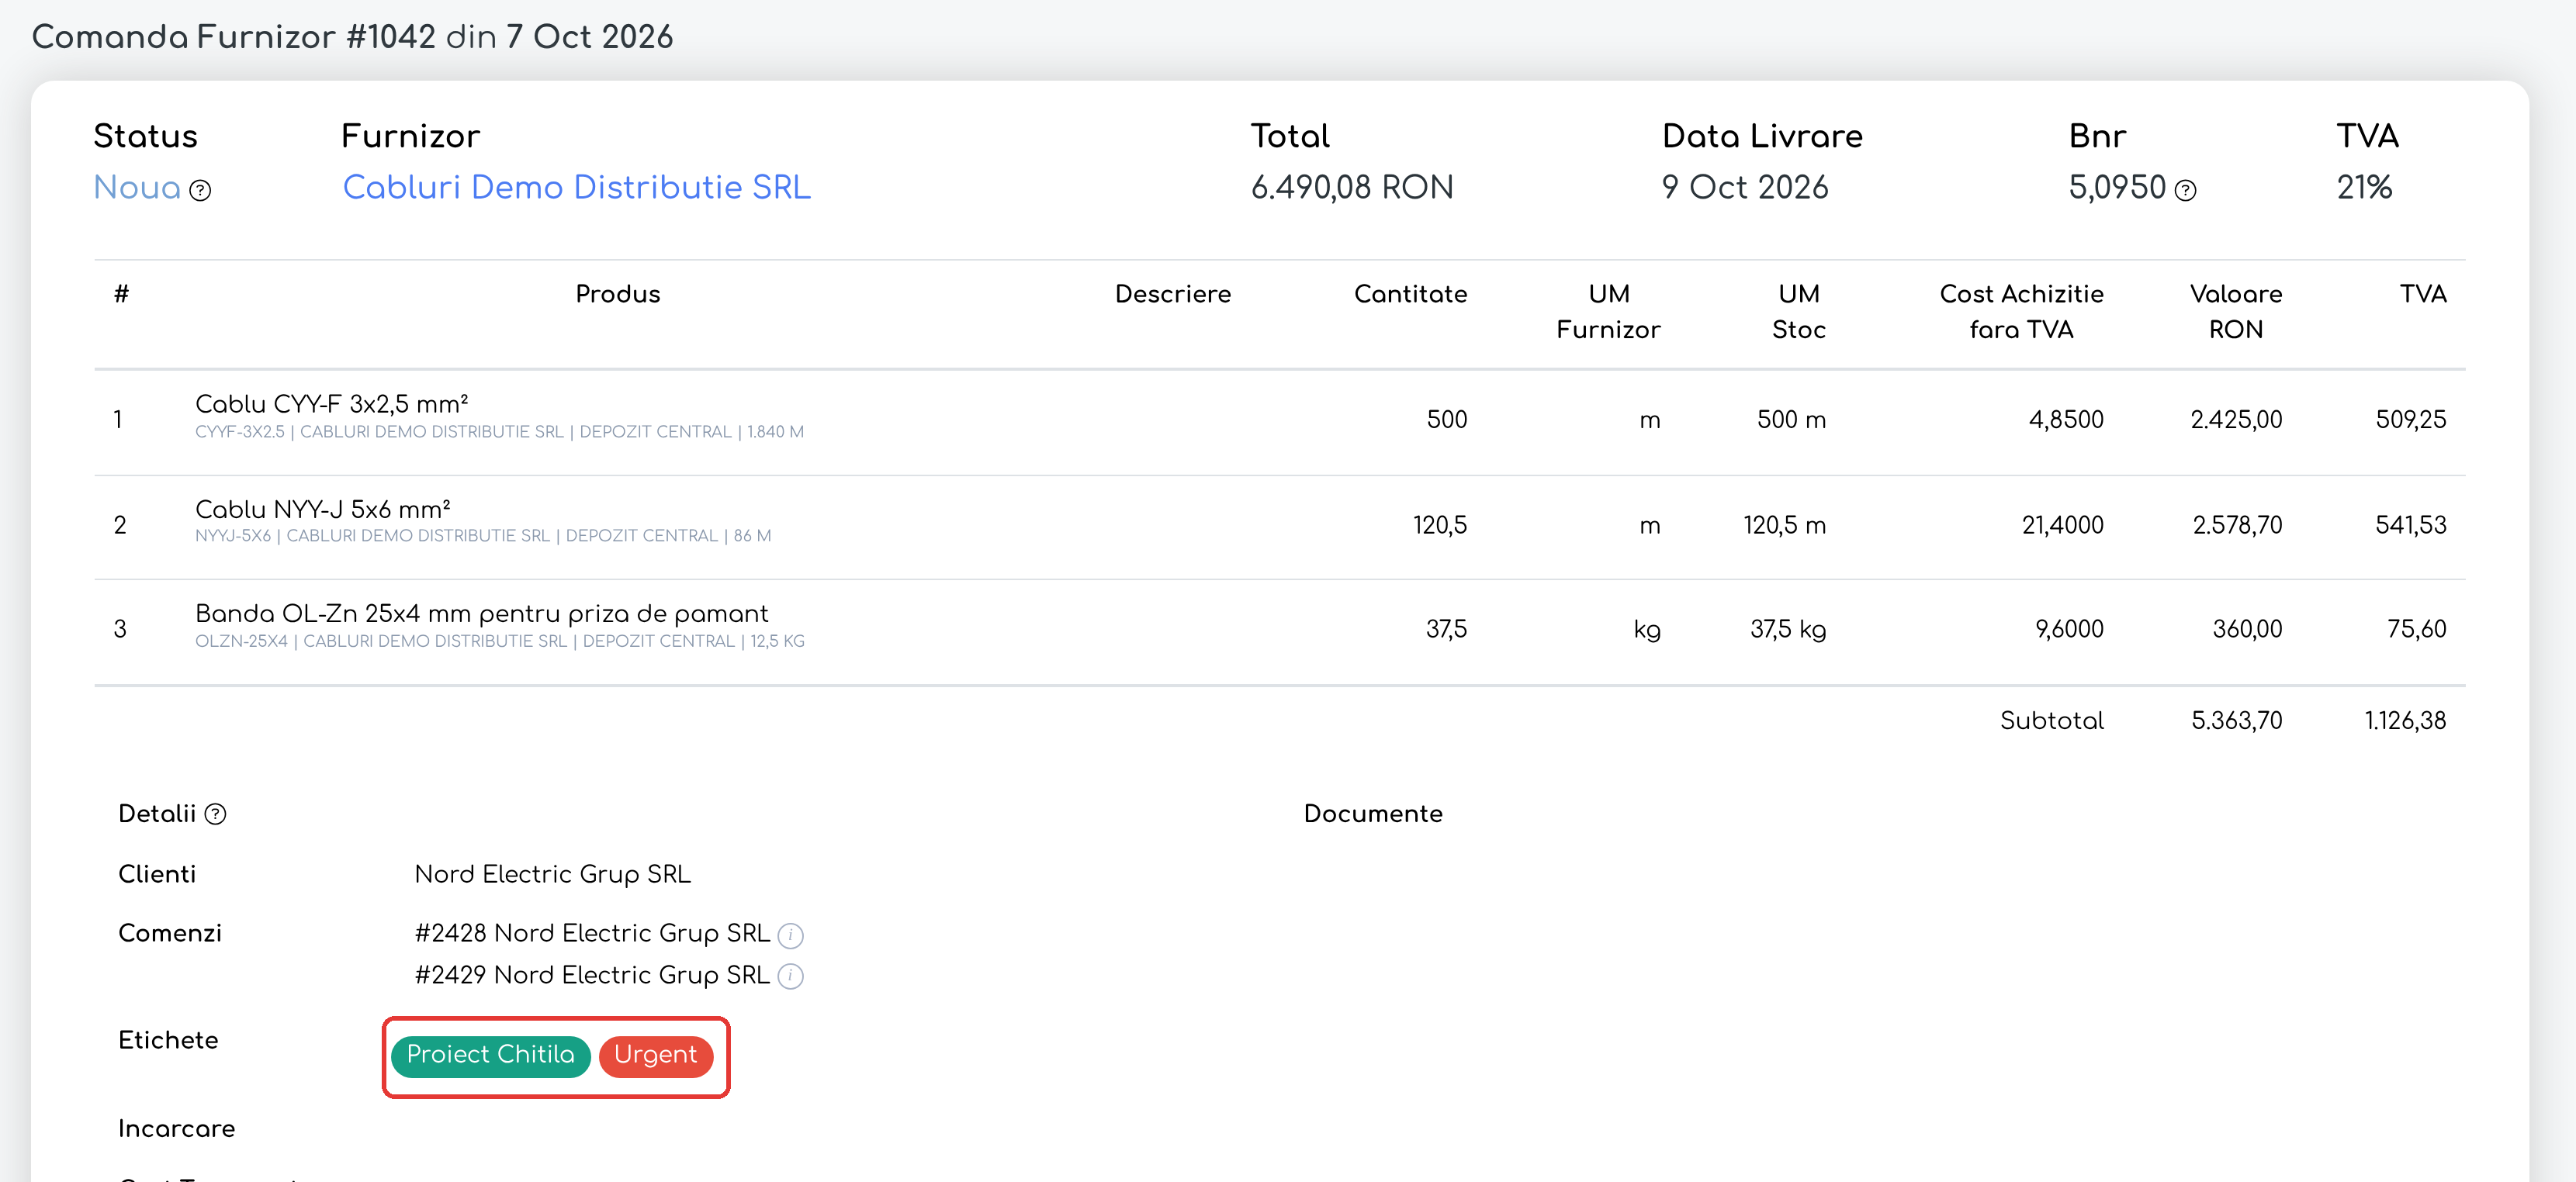Screen dimensions: 2576x1182
Task: Click the help icon next to Detalii
Action: (x=215, y=814)
